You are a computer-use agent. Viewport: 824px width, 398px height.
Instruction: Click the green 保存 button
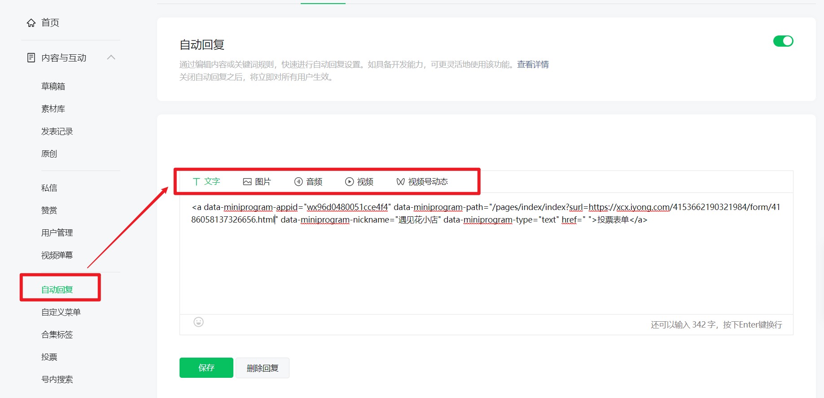[x=206, y=367]
